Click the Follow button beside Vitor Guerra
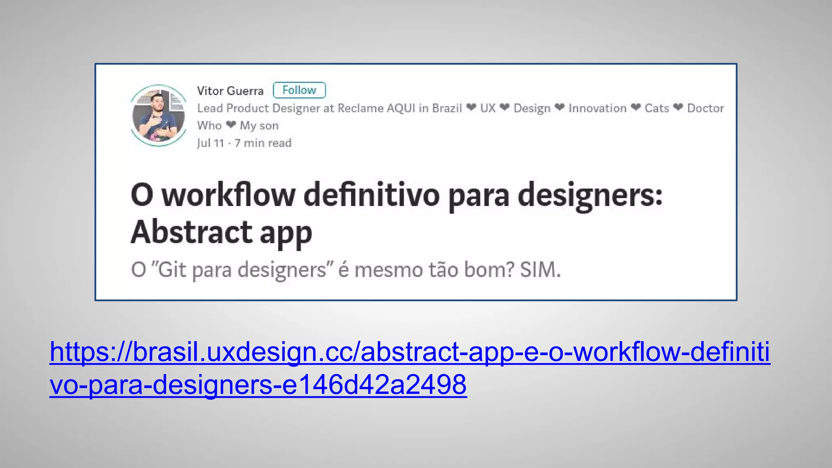 (x=299, y=90)
